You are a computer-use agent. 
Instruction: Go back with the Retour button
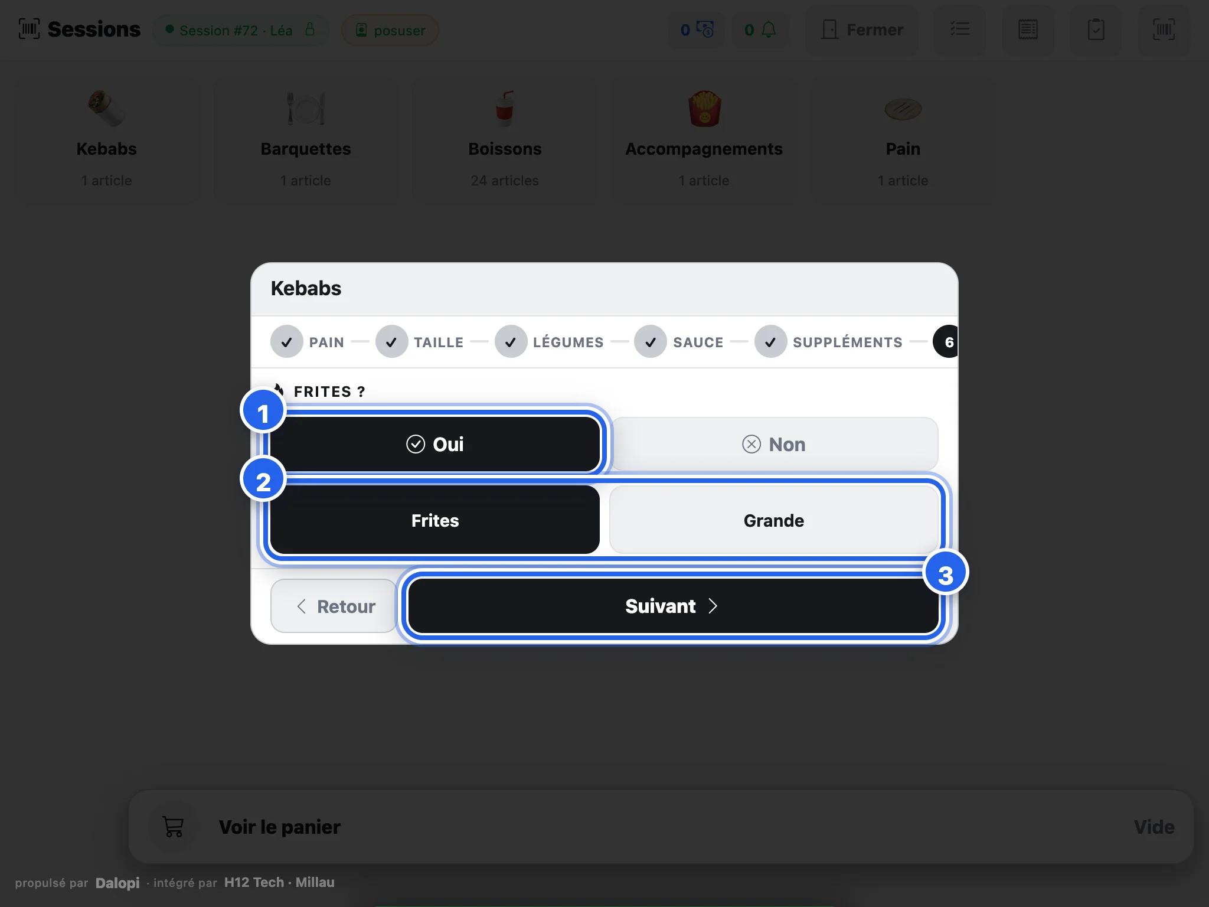(334, 606)
